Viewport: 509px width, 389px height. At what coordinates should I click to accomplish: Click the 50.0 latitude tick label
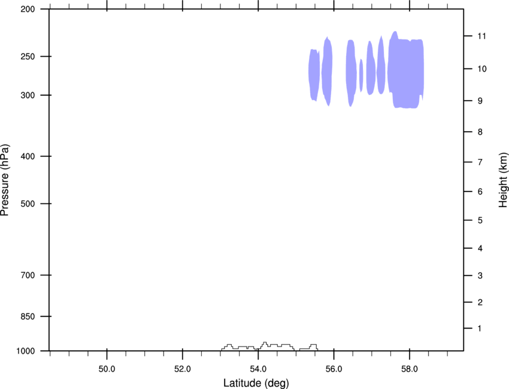107,369
